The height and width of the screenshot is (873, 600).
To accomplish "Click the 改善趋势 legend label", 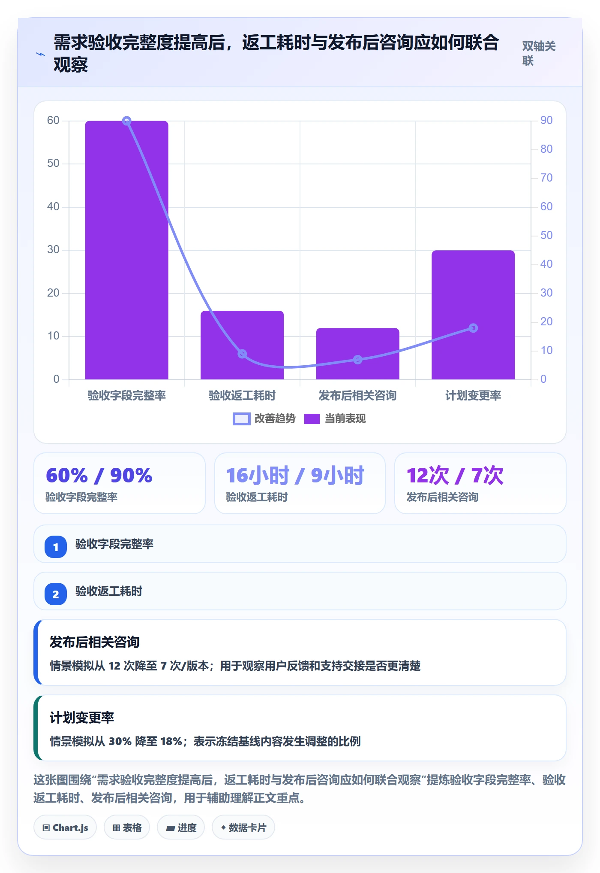I will (275, 418).
